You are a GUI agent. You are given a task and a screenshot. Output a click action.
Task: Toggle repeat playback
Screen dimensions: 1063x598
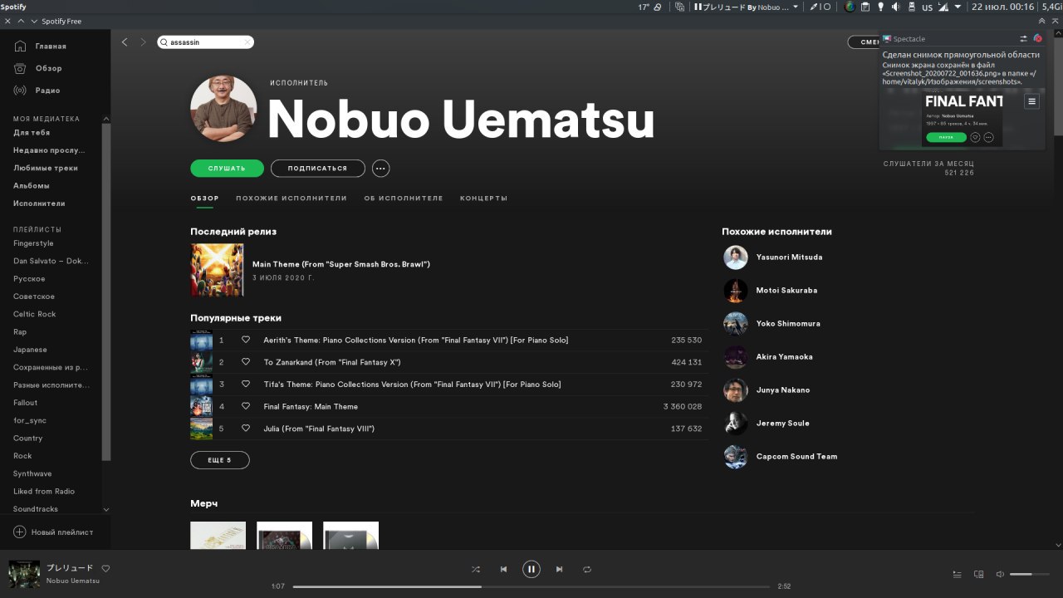click(x=587, y=569)
